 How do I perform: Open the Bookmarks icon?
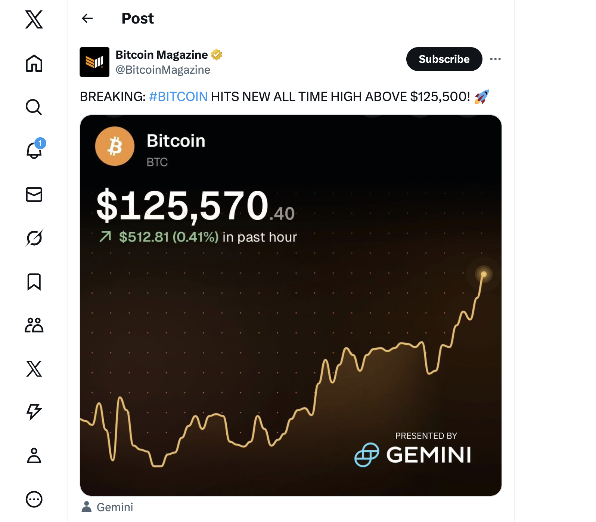[x=34, y=282]
